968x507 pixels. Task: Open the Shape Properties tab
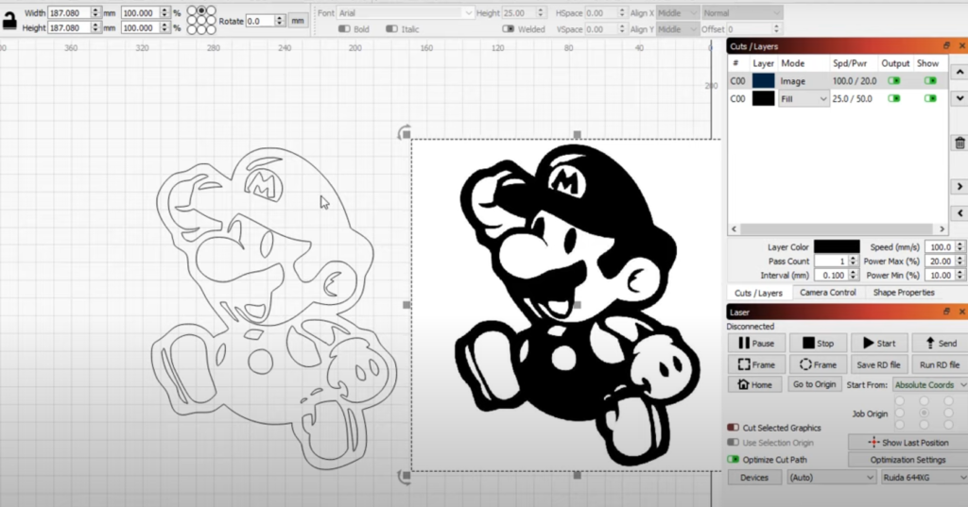click(x=903, y=293)
